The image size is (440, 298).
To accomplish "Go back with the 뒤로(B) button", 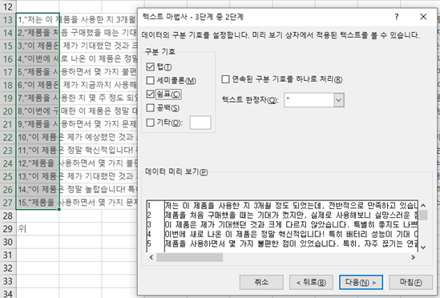I will pos(311,282).
